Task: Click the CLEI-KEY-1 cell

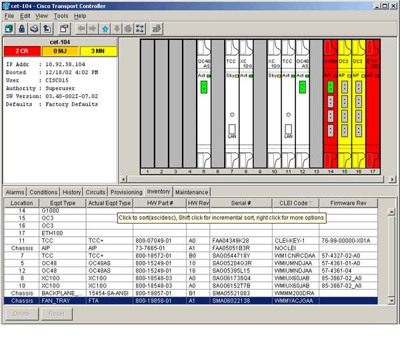Action: click(295, 240)
